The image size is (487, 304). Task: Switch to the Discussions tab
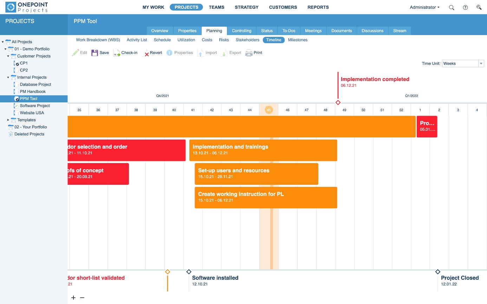[x=372, y=31]
